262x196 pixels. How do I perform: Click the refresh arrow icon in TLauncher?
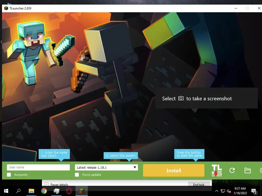[x=232, y=170]
